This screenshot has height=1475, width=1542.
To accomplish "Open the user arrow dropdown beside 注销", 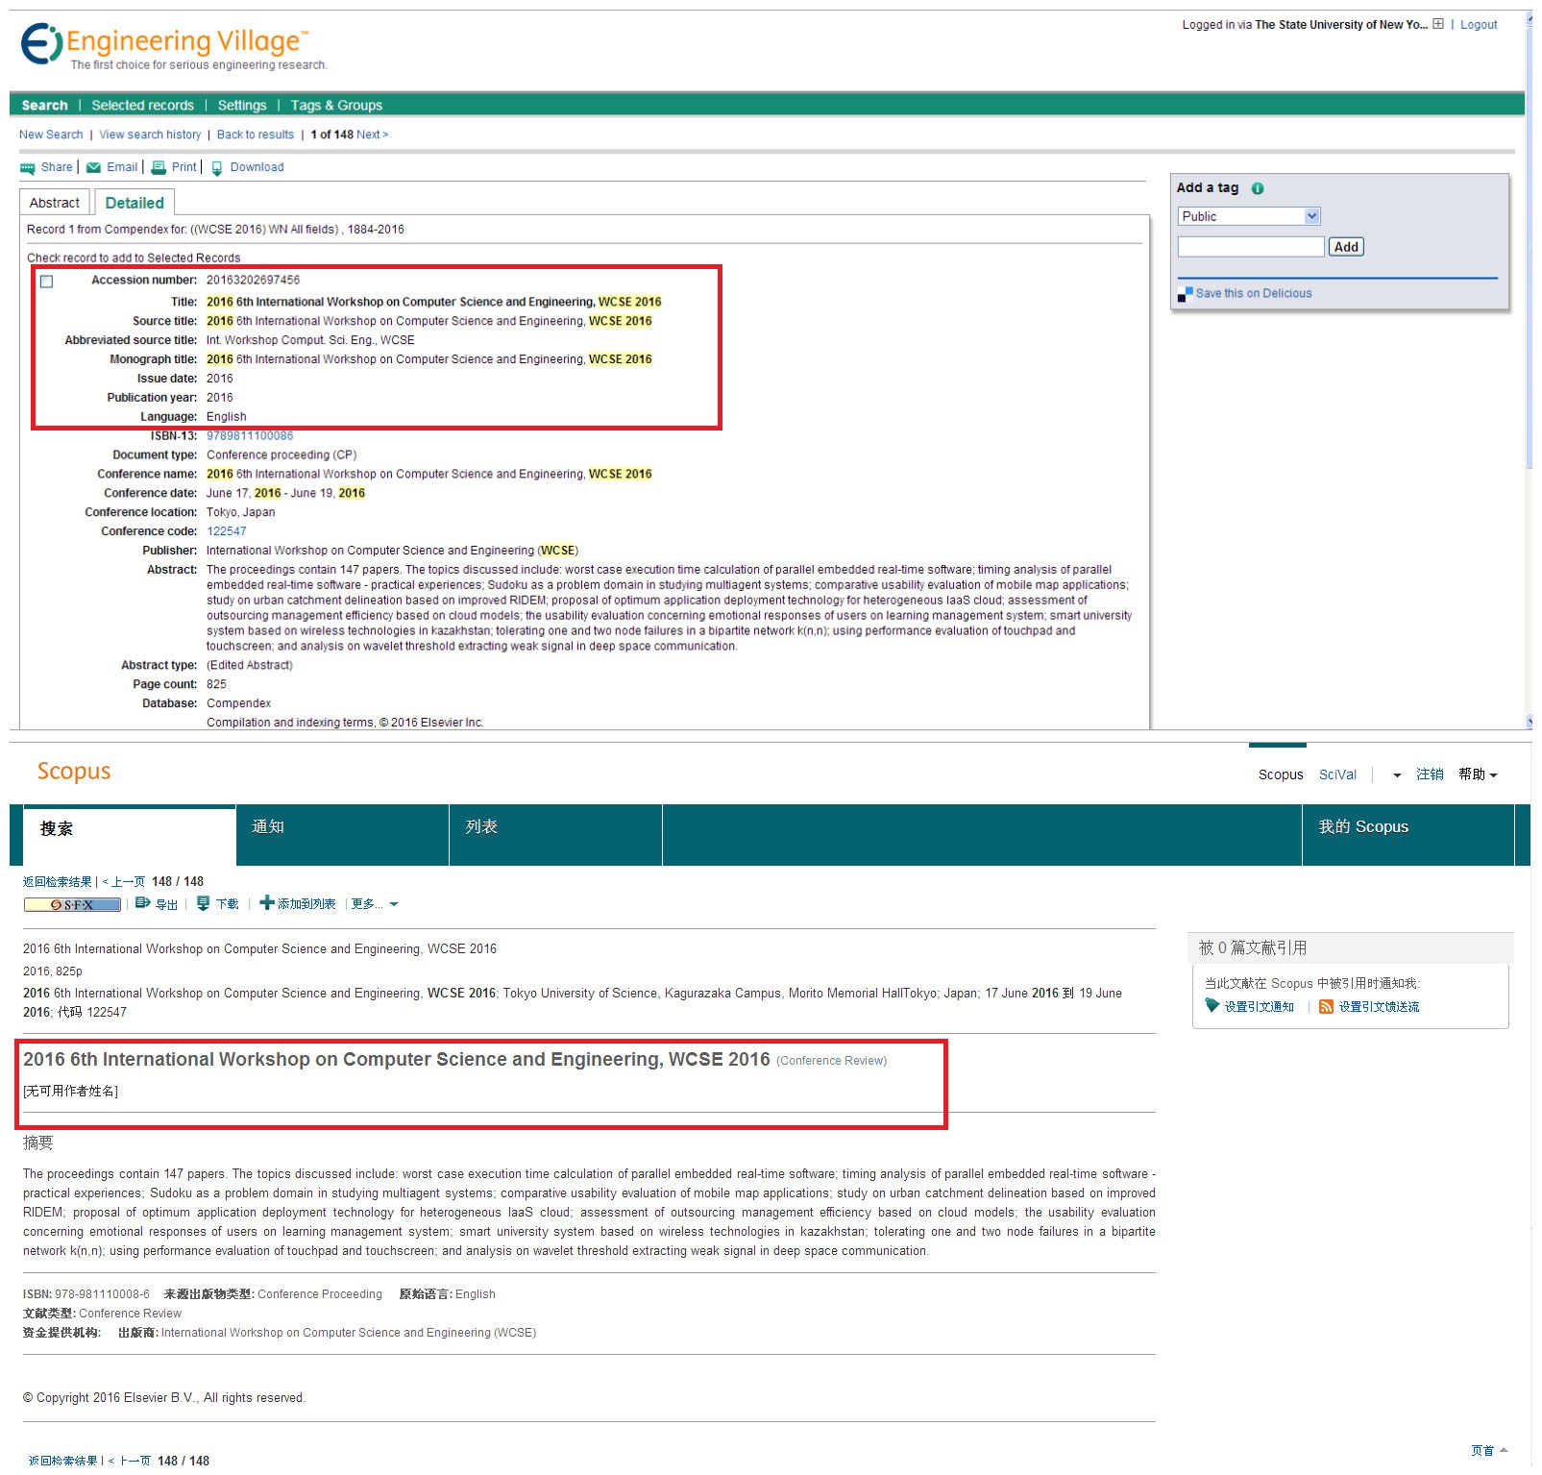I will pos(1397,775).
